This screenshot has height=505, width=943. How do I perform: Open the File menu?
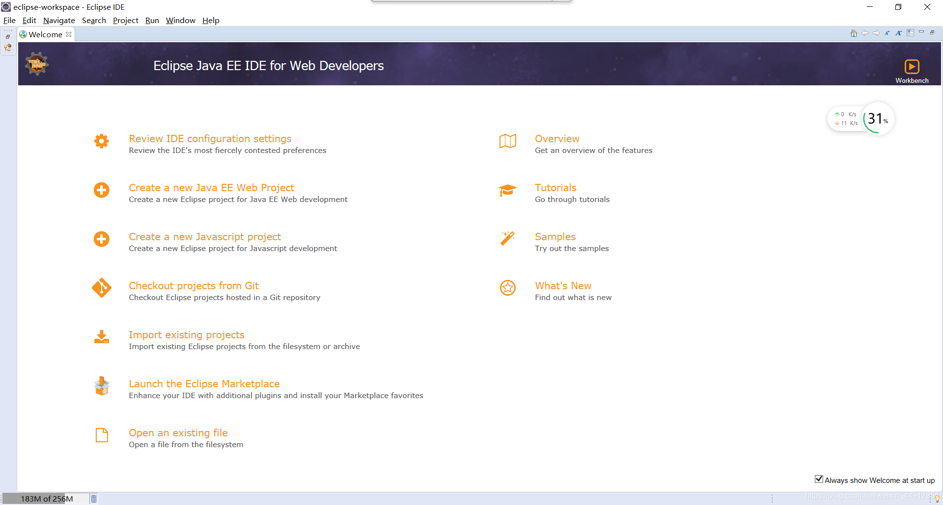(9, 20)
